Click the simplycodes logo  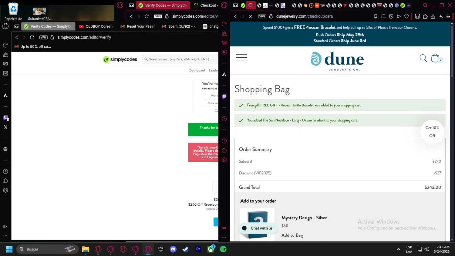pos(120,59)
